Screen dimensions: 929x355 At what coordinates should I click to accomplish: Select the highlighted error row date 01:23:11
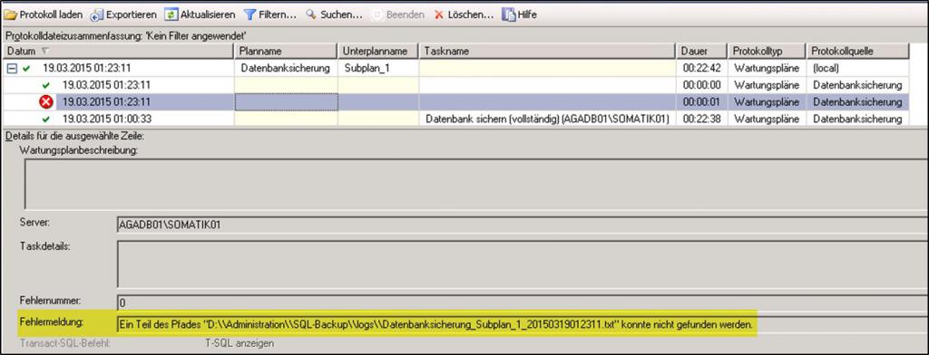click(107, 102)
